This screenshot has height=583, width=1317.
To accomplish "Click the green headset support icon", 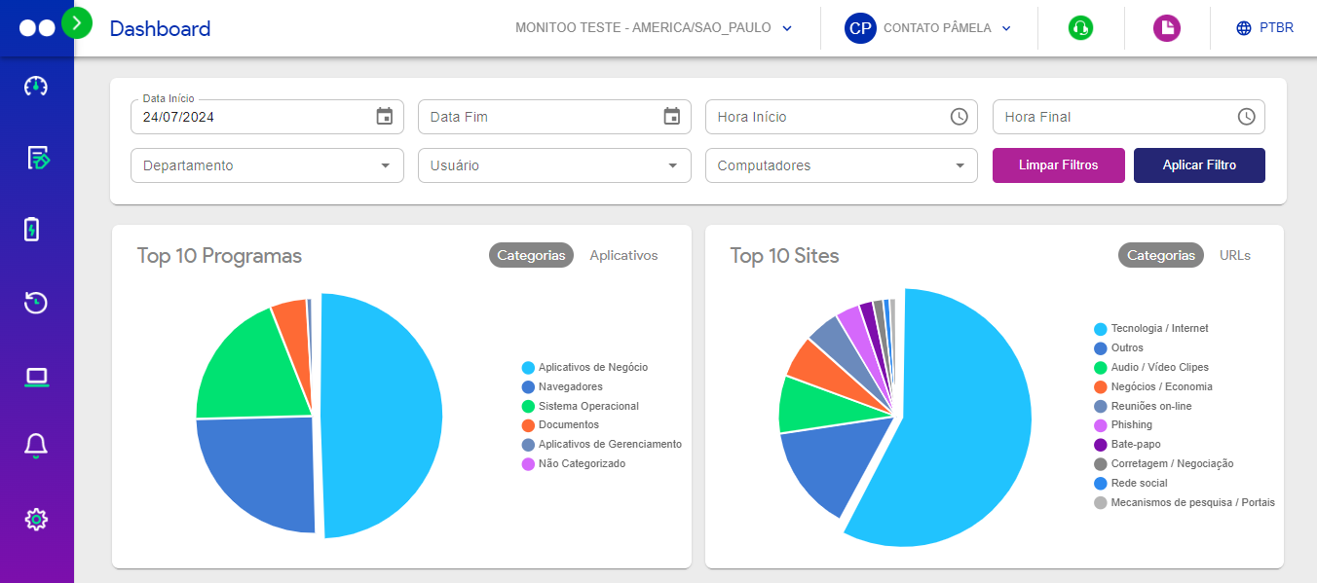I will pyautogui.click(x=1080, y=28).
